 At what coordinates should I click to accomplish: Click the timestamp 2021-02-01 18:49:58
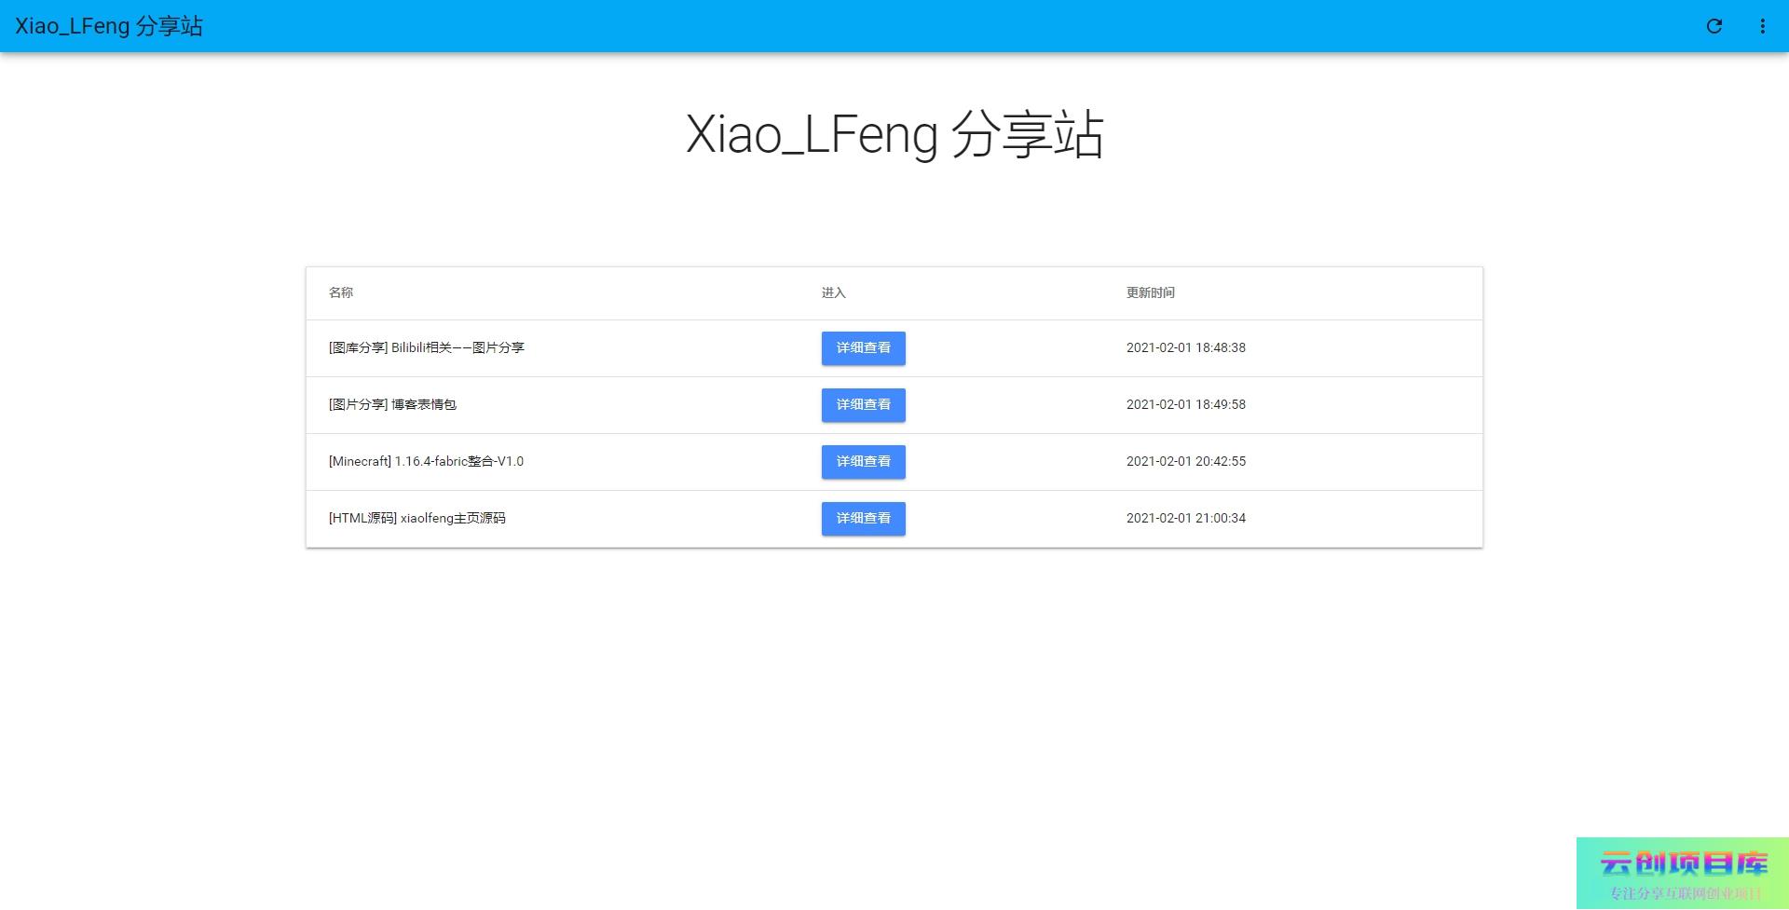[x=1185, y=404]
